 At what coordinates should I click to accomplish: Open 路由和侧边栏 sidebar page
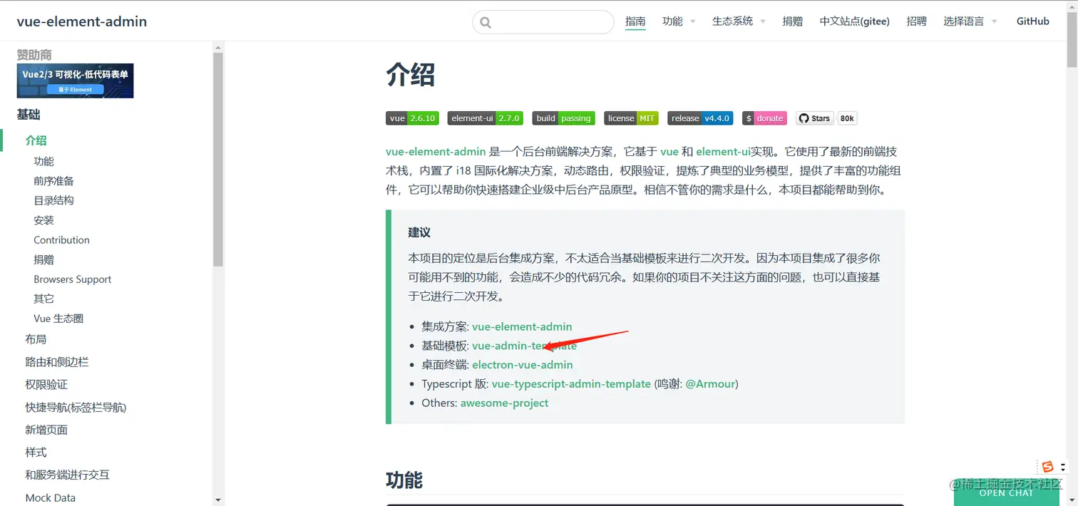[x=57, y=362]
